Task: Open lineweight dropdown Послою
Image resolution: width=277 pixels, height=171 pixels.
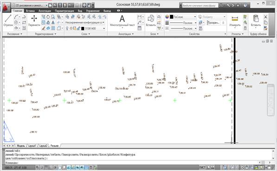Action: (x=183, y=23)
